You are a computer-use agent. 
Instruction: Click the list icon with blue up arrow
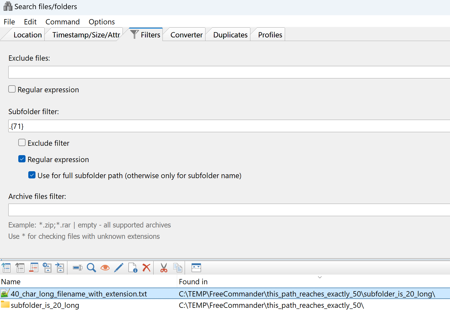pos(6,268)
